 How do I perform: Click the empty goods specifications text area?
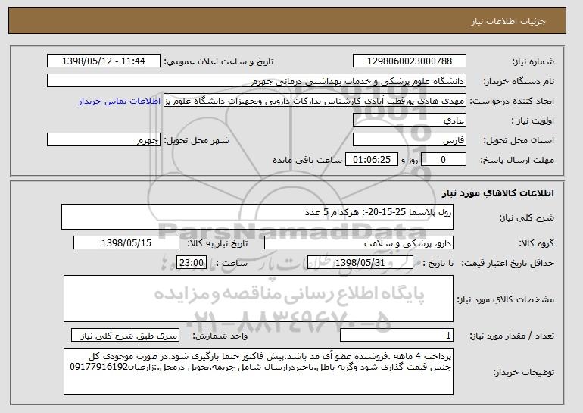(258, 299)
